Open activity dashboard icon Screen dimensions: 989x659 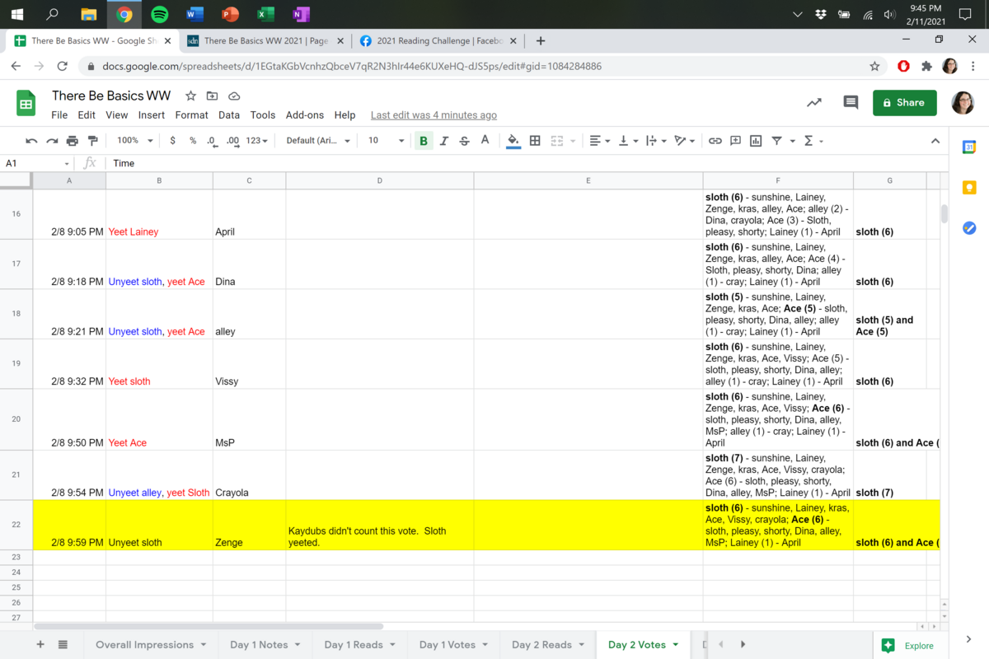click(814, 103)
